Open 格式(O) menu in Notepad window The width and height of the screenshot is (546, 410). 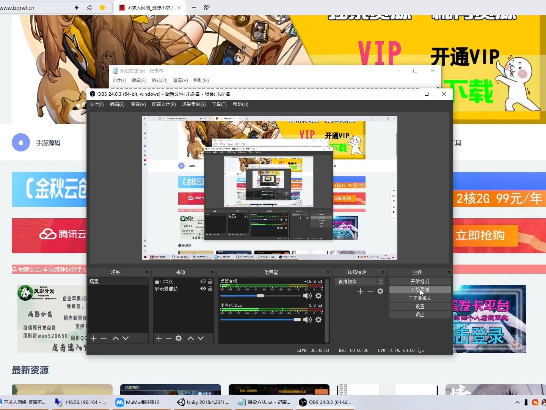click(x=160, y=80)
